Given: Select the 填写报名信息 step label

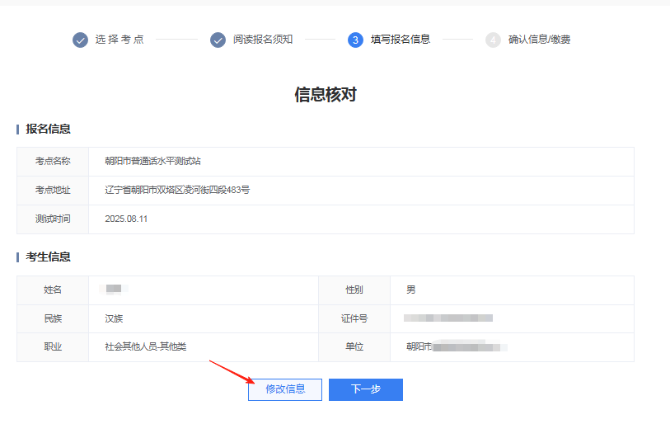Looking at the screenshot, I should click(400, 40).
